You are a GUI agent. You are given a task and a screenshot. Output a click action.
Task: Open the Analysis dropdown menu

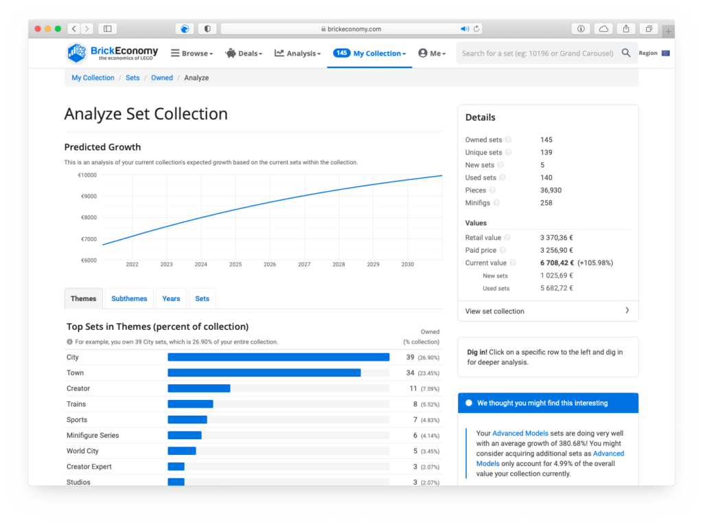tap(297, 54)
